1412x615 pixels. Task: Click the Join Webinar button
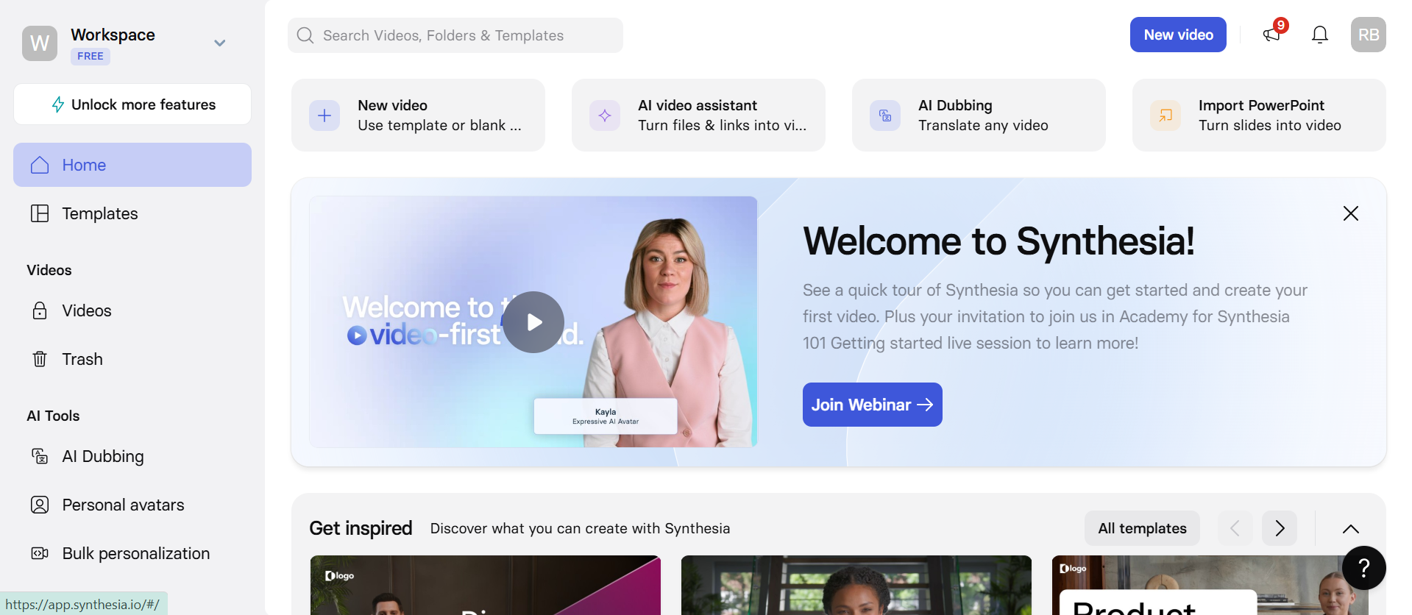coord(872,405)
